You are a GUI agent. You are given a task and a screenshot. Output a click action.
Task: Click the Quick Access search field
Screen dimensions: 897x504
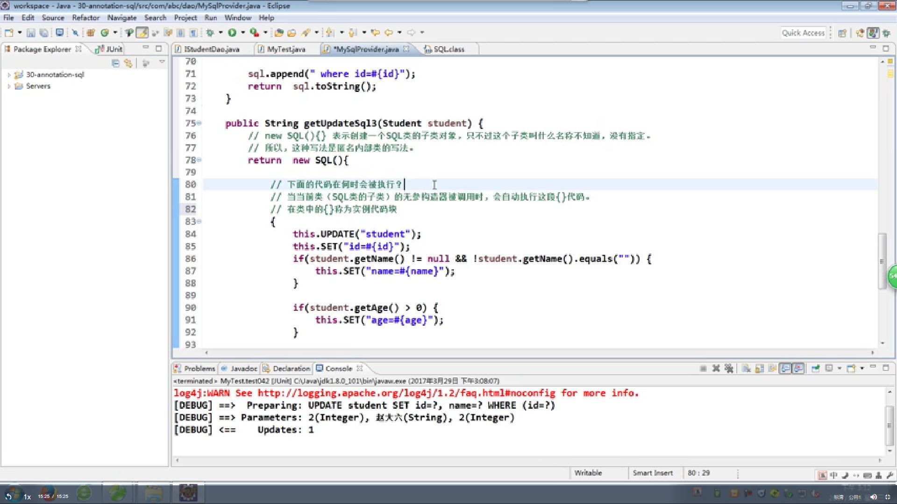[x=803, y=33]
